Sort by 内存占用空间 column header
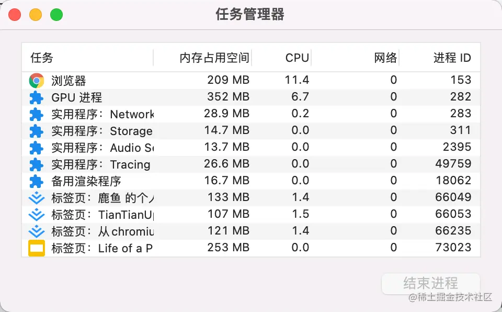This screenshot has width=502, height=312. pyautogui.click(x=214, y=58)
